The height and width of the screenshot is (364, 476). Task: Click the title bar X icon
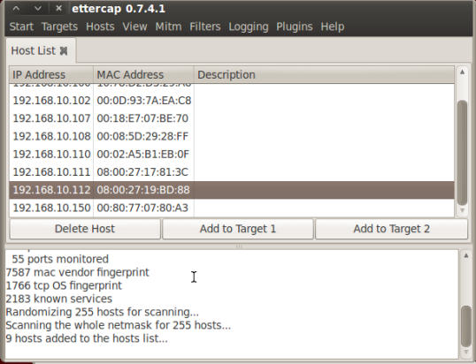coord(59,9)
